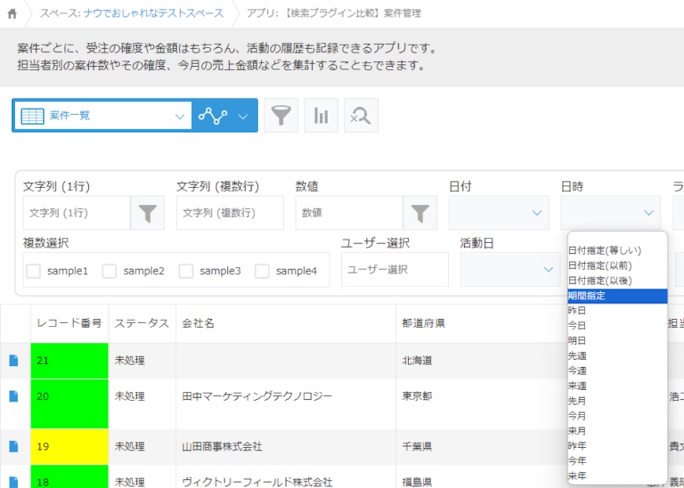Open the 日時 dropdown
Screen dimensions: 684x488
611,213
